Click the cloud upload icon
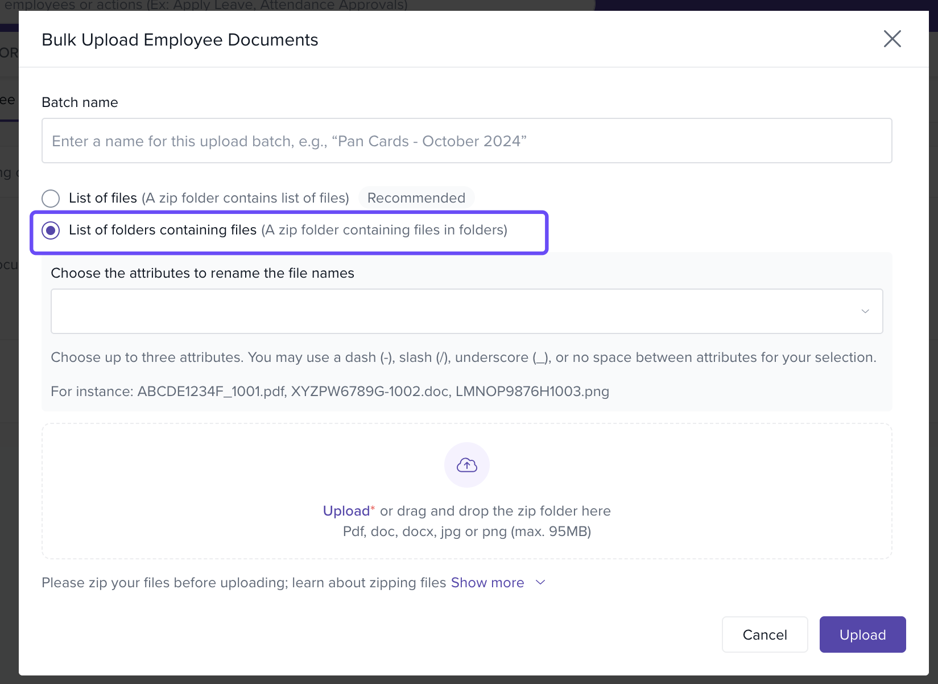Screen dimensions: 938x684 click(466, 465)
